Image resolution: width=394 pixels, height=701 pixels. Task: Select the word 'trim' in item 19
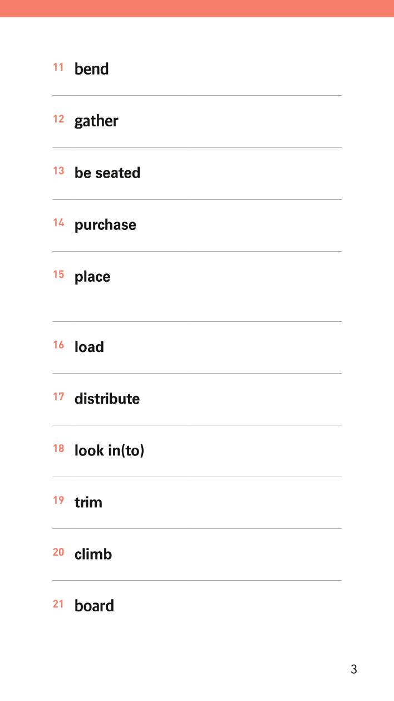[88, 503]
